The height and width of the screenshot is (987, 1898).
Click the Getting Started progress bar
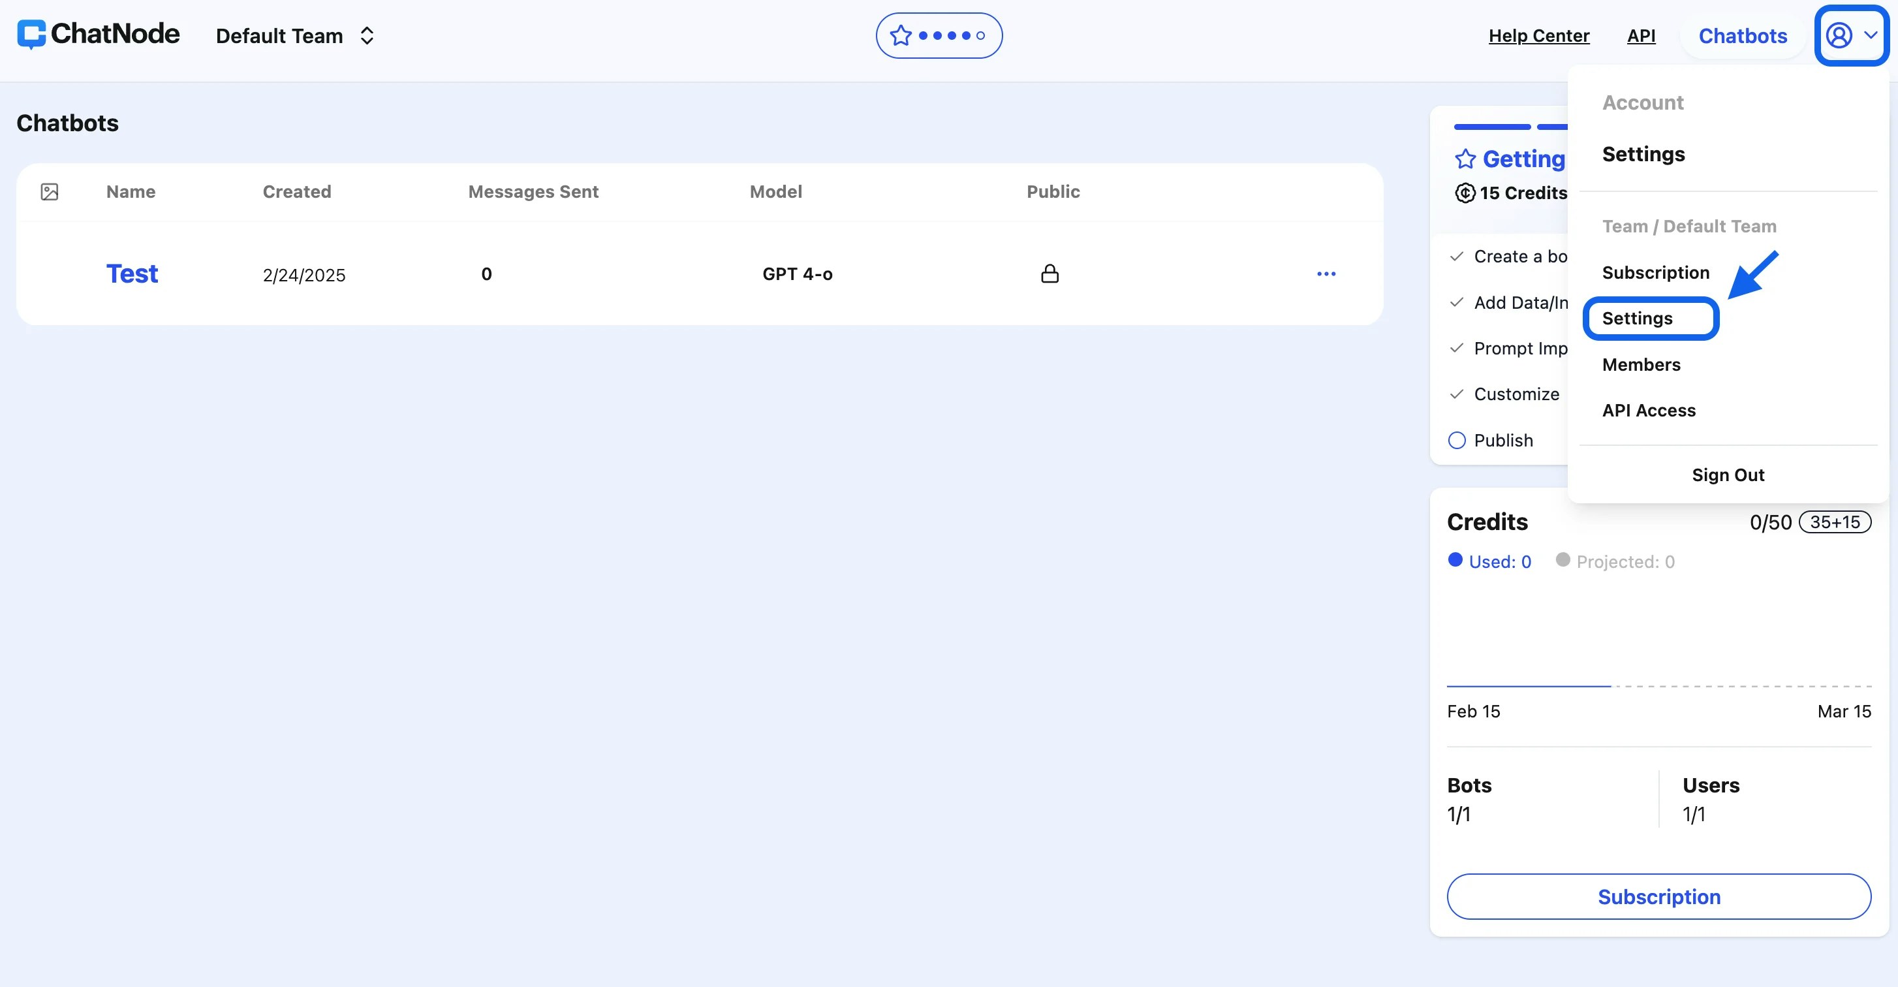1510,127
